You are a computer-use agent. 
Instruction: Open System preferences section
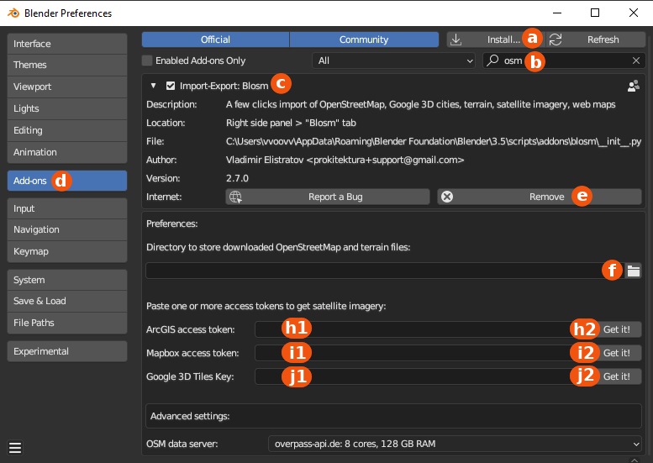click(67, 280)
